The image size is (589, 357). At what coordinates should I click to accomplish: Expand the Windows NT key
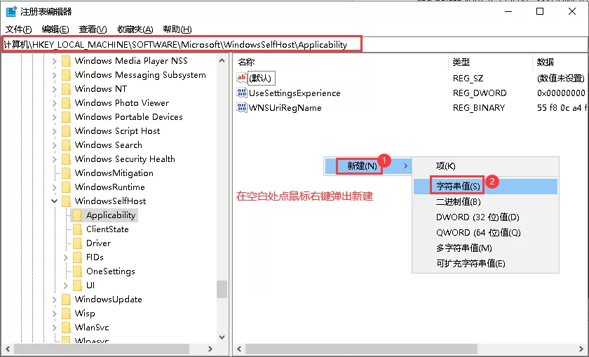pos(55,89)
